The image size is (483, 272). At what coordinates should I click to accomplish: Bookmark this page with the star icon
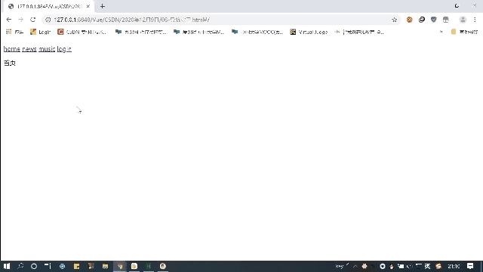click(394, 20)
